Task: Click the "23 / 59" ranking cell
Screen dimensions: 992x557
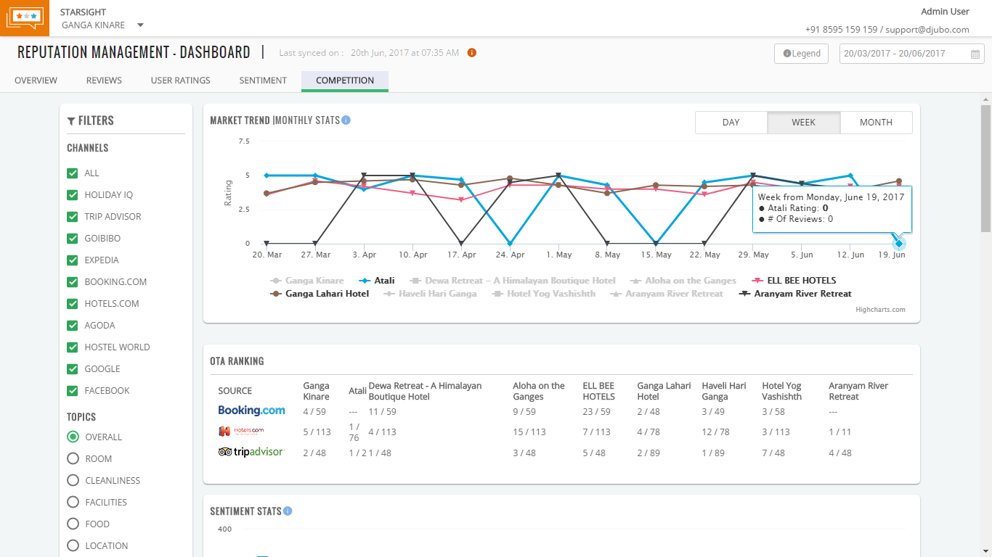Action: 596,412
